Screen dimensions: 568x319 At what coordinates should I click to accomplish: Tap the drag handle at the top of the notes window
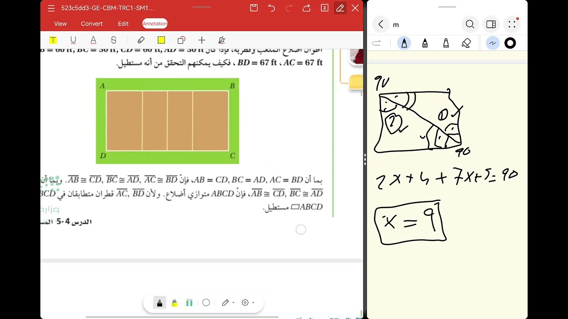[447, 7]
